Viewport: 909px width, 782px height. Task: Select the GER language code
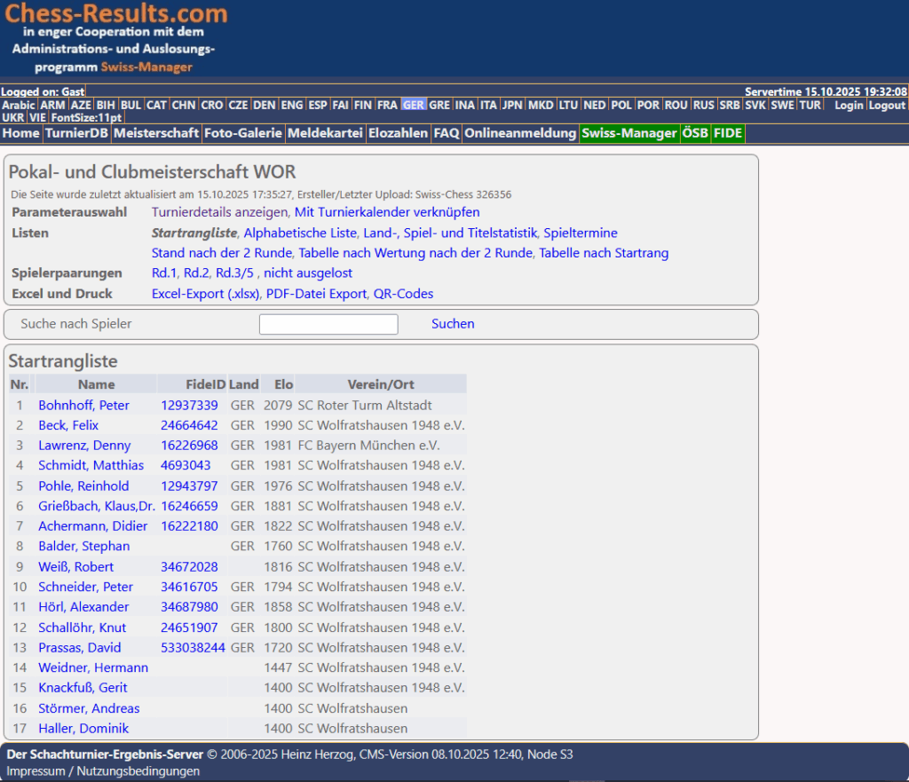pyautogui.click(x=413, y=105)
